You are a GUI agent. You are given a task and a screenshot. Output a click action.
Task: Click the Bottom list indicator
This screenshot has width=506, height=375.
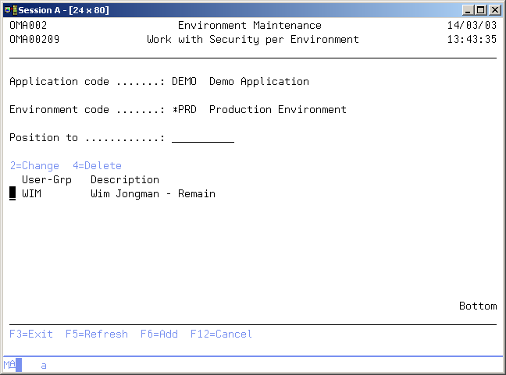click(x=477, y=306)
